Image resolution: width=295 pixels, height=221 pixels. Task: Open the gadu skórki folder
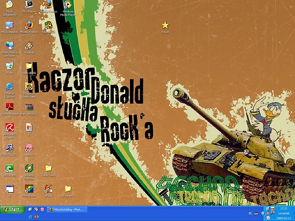tap(29, 68)
